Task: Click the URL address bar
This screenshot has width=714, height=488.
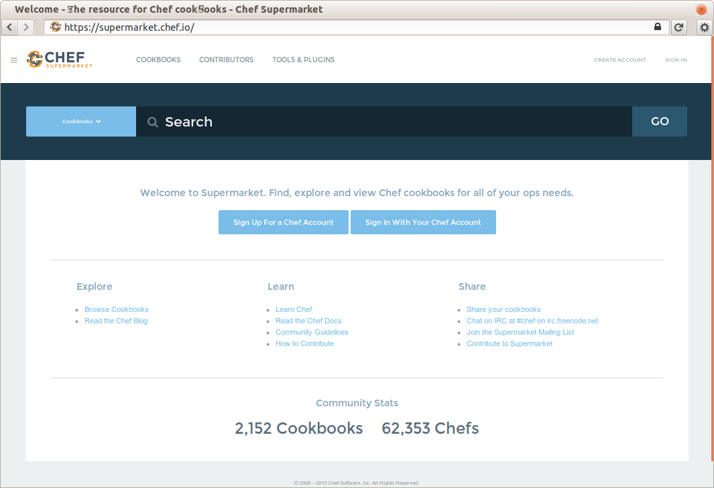Action: click(x=357, y=27)
